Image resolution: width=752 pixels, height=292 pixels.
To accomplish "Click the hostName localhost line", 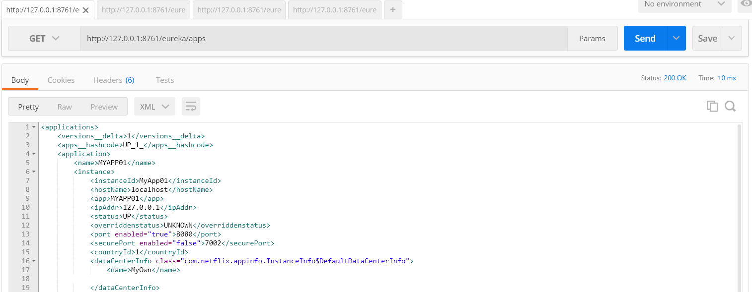I will coord(151,190).
